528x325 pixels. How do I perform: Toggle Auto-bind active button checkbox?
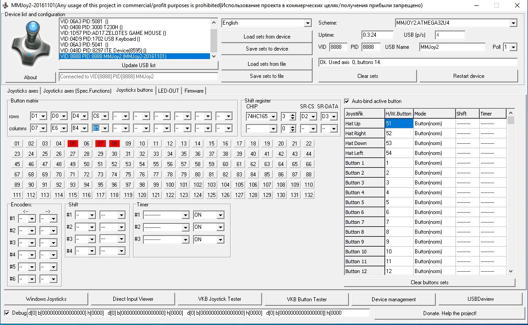[x=347, y=101]
